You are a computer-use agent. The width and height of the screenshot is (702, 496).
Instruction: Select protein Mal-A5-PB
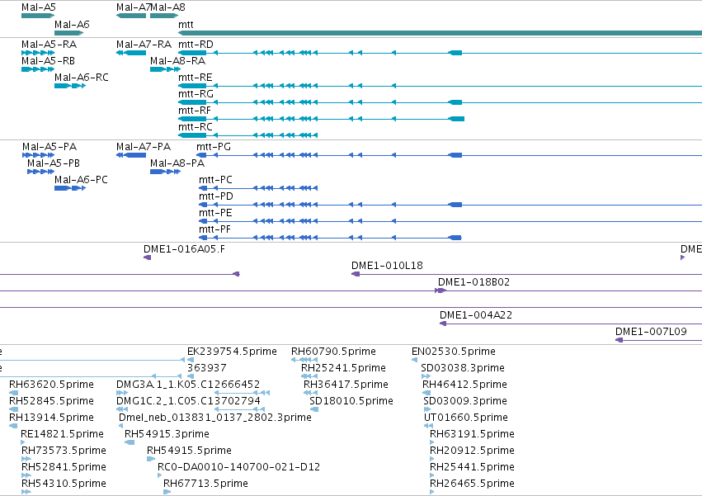40,172
